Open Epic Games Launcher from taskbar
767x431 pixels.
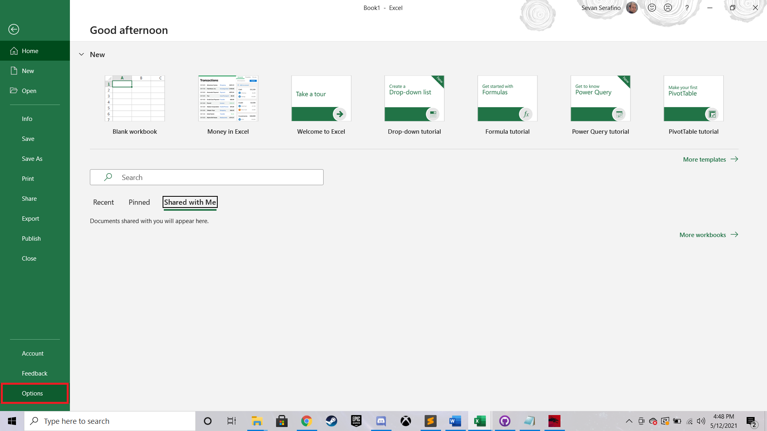(356, 421)
